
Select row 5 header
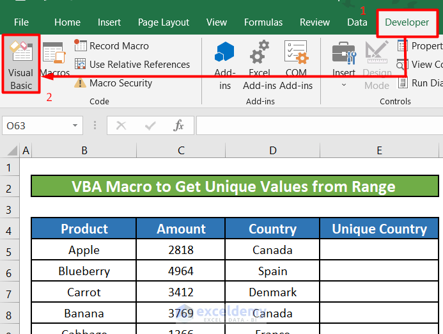coord(9,250)
